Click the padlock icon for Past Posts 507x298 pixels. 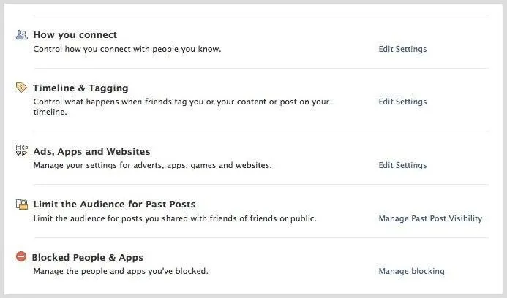tap(22, 204)
